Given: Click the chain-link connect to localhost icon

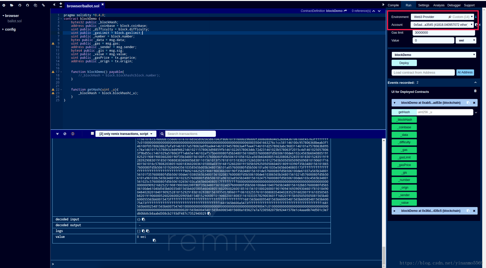Looking at the screenshot, I should 43,5.
